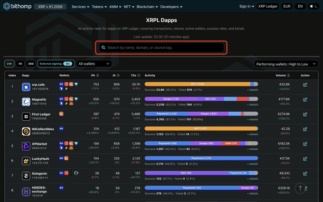Click the HEROES-exchange dapp logo
Screen dimensions: 323x202
pos(26,192)
